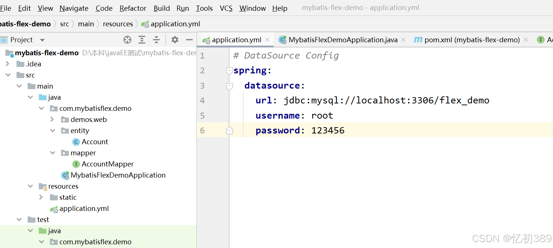553x248 pixels.
Task: Click the application.yml file icon under resources
Action: (x=53, y=208)
